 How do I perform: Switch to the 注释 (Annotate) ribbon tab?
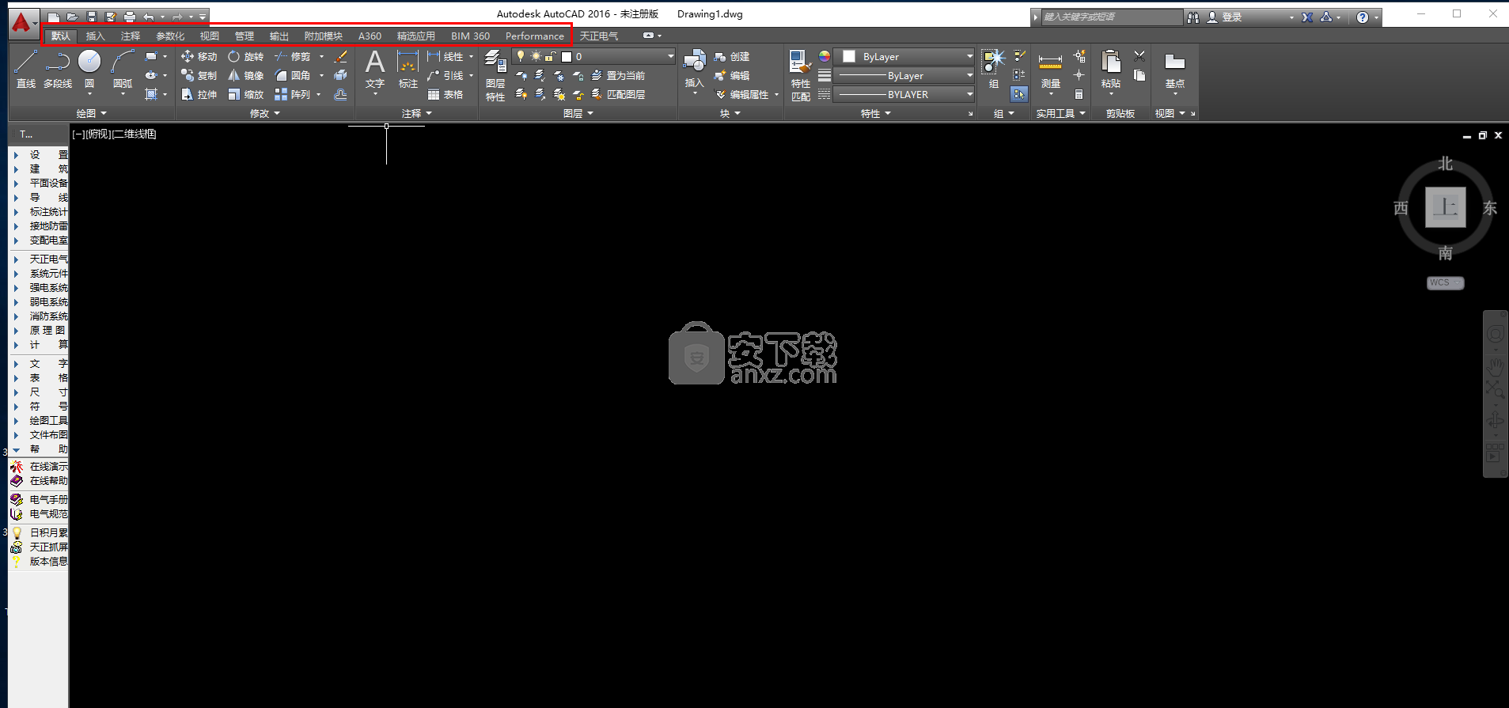coord(131,36)
